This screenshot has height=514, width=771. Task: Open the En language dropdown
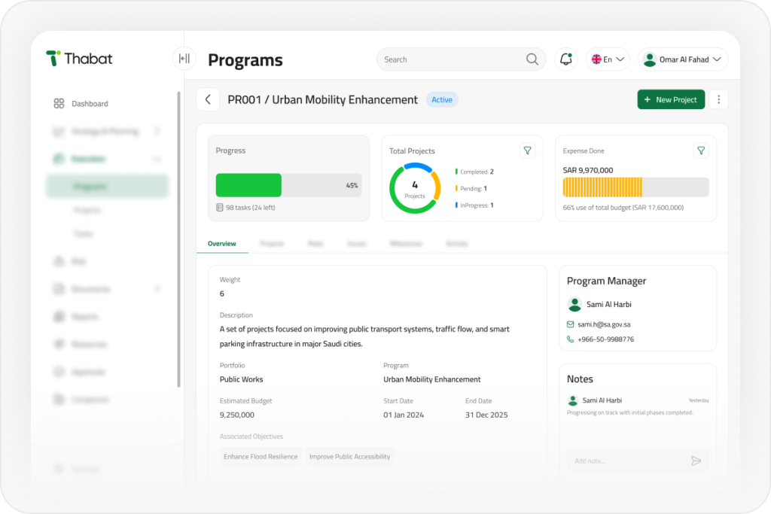pos(608,59)
